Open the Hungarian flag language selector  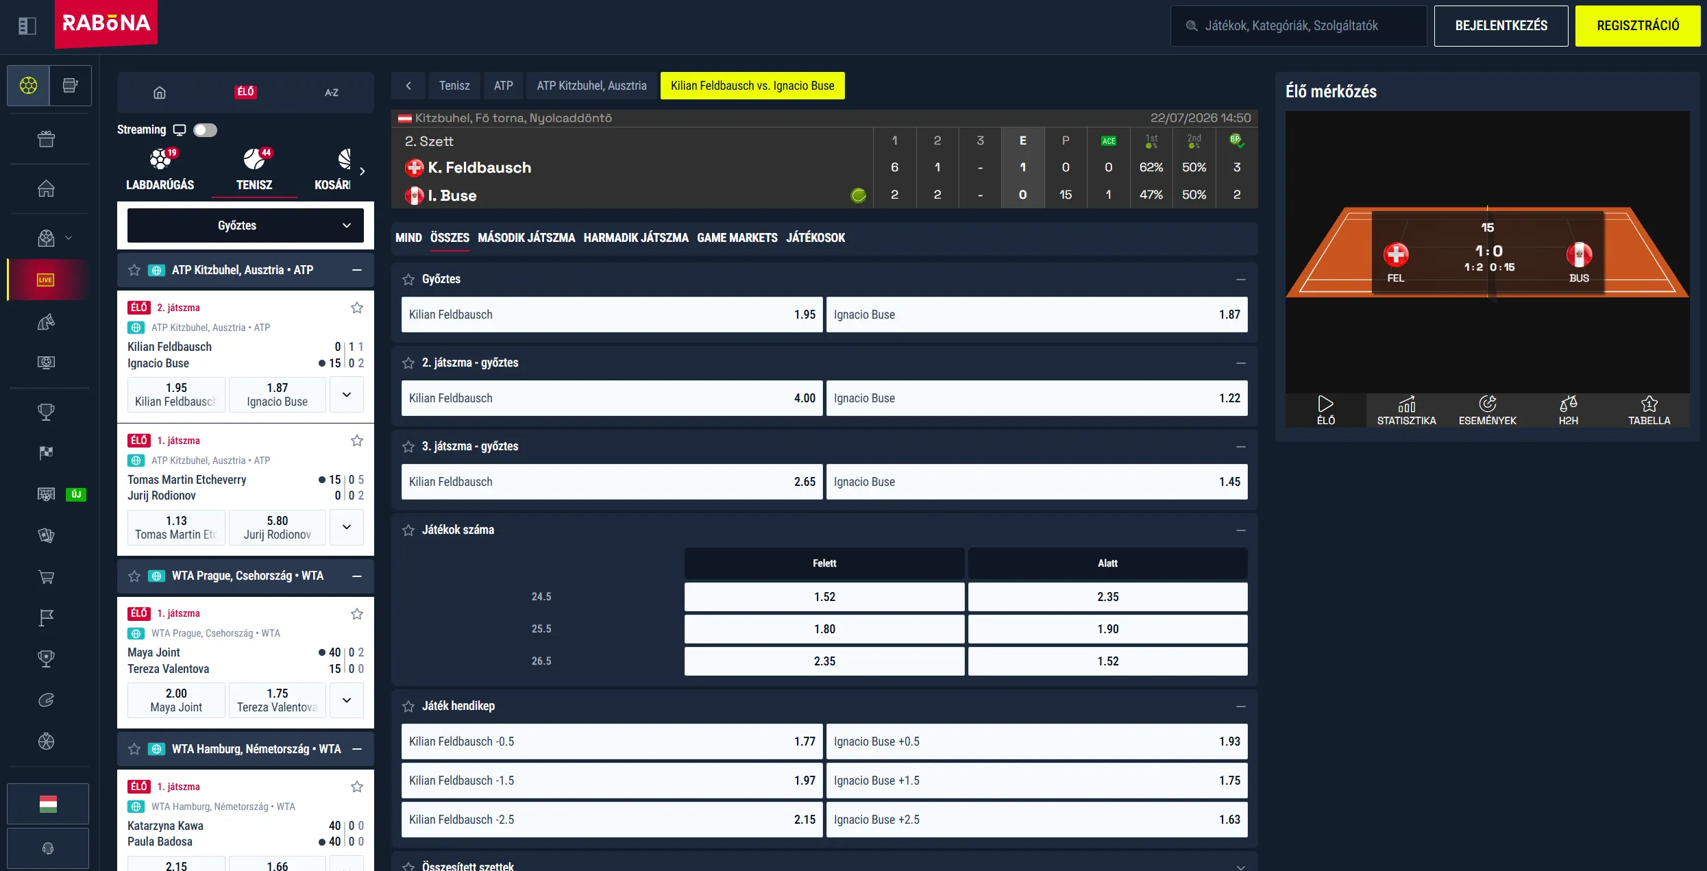click(x=48, y=804)
